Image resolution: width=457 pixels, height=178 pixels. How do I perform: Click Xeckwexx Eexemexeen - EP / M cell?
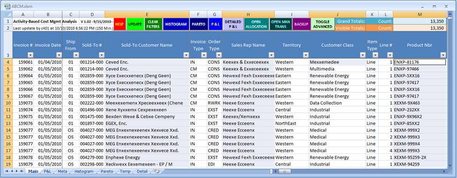[x=147, y=164]
